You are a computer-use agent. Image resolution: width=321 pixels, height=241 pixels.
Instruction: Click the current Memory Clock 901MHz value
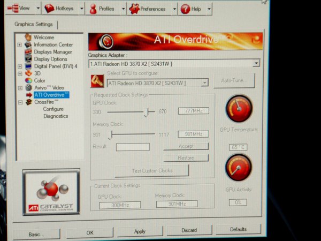(x=177, y=204)
